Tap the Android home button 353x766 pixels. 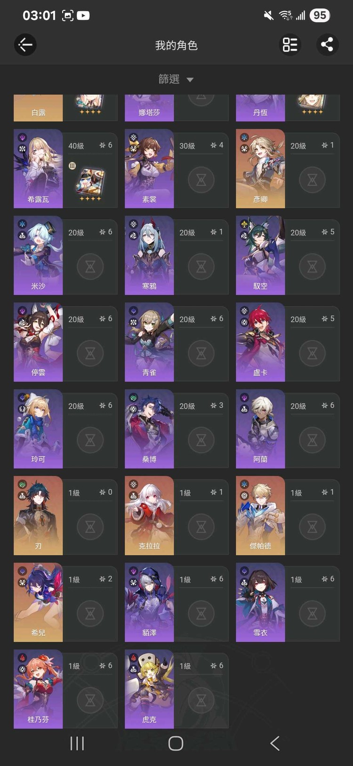176,743
